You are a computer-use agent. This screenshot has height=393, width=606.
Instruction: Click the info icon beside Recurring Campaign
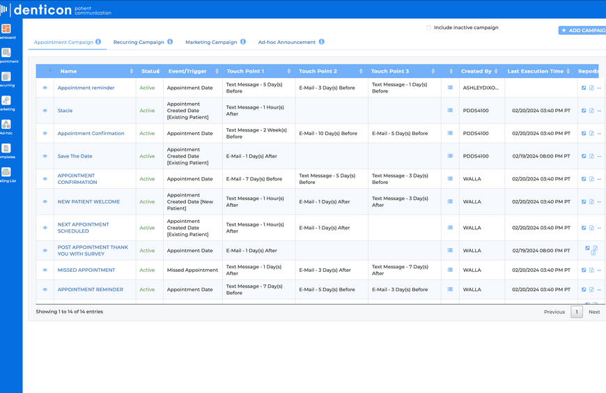click(x=170, y=42)
